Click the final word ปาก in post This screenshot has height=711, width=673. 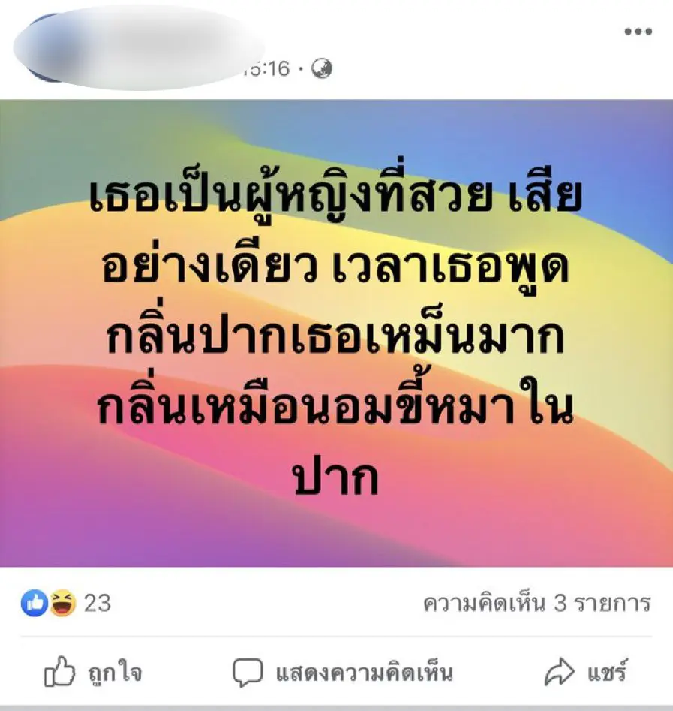(x=336, y=478)
